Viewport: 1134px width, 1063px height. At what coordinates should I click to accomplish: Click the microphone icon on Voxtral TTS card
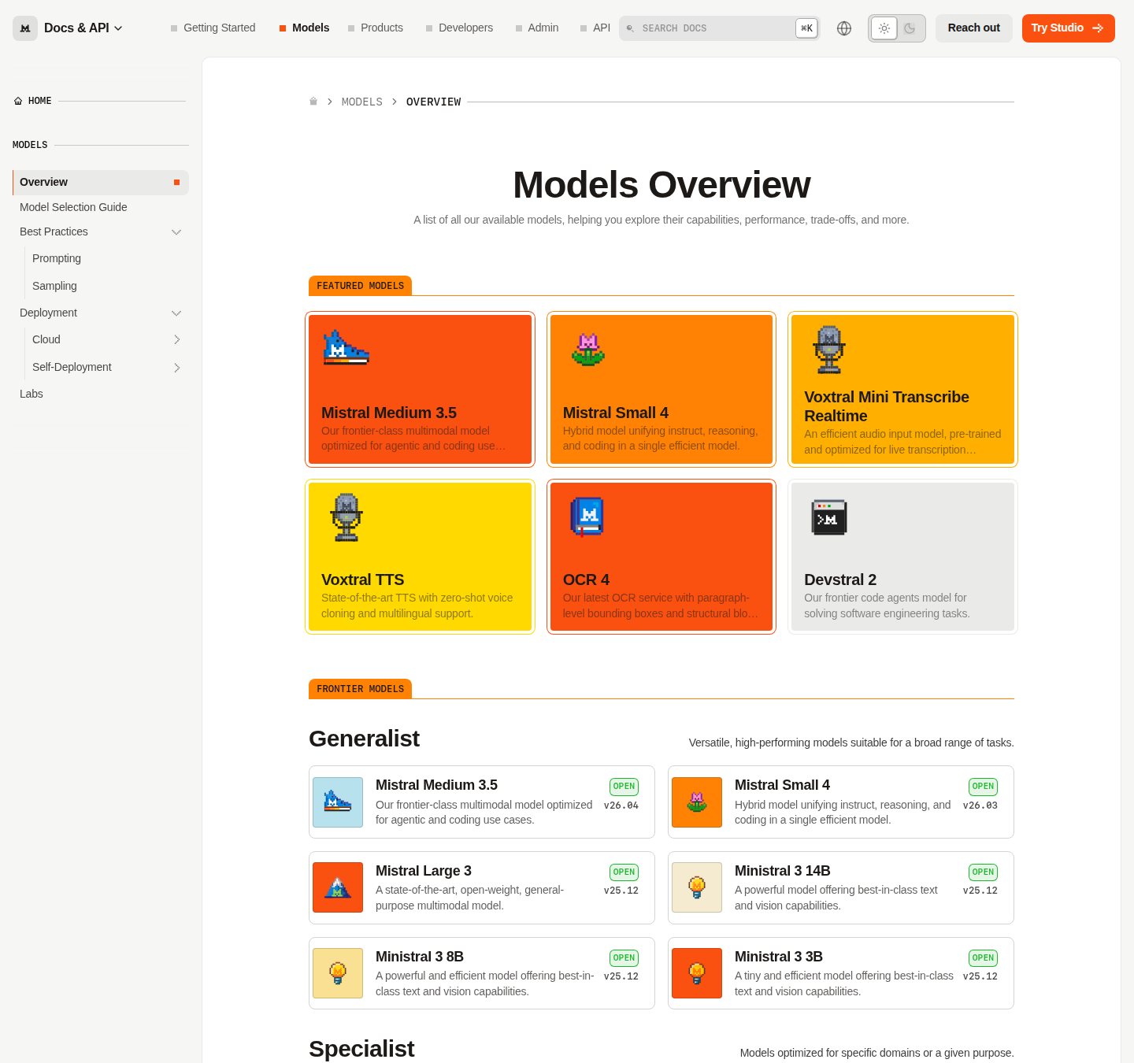coord(346,517)
